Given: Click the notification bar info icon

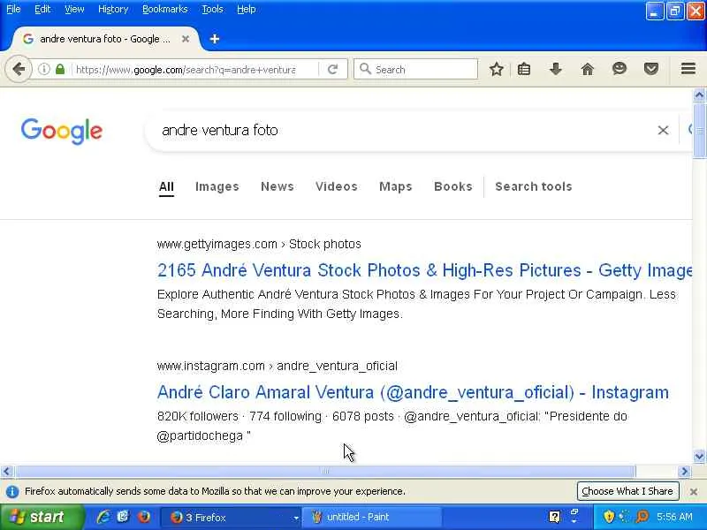Looking at the screenshot, I should (x=12, y=492).
